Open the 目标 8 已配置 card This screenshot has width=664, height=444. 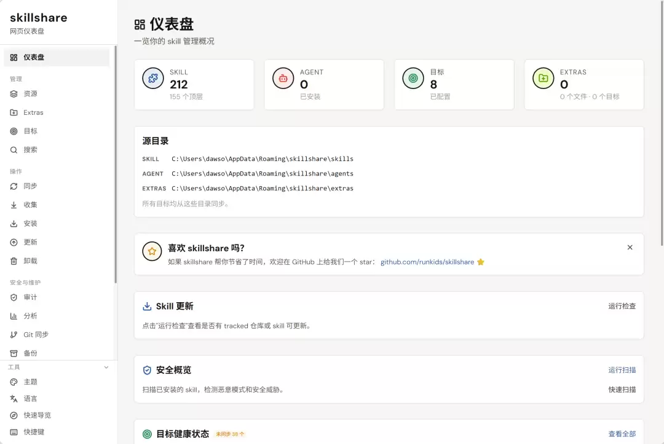point(454,85)
